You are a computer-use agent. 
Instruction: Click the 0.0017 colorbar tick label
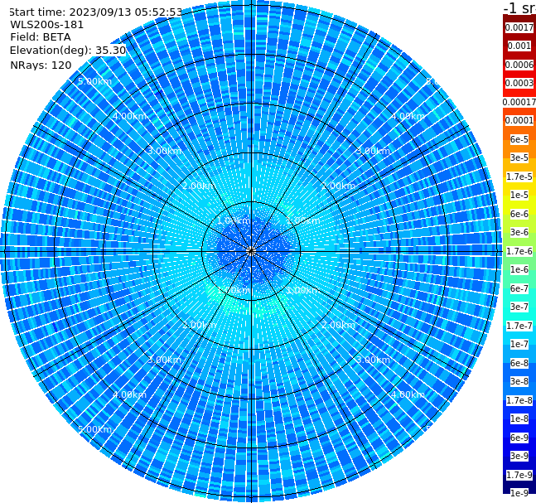coord(519,27)
